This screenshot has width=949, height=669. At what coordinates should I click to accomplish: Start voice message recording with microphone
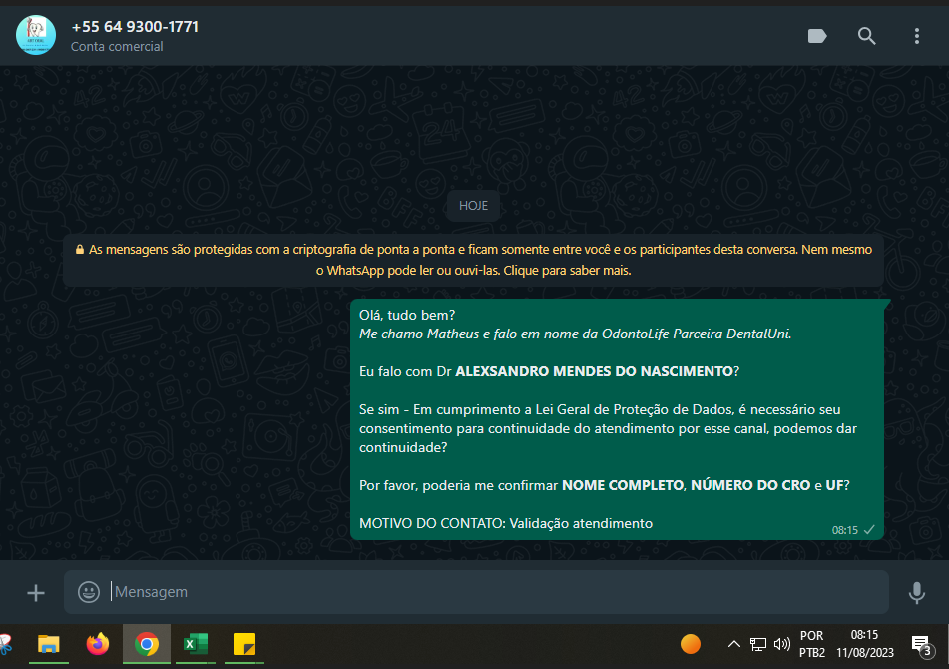pyautogui.click(x=917, y=593)
